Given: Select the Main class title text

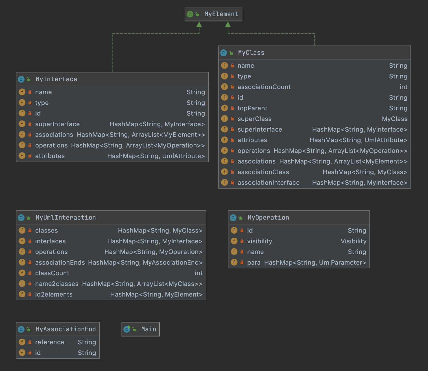Looking at the screenshot, I should pyautogui.click(x=149, y=329).
